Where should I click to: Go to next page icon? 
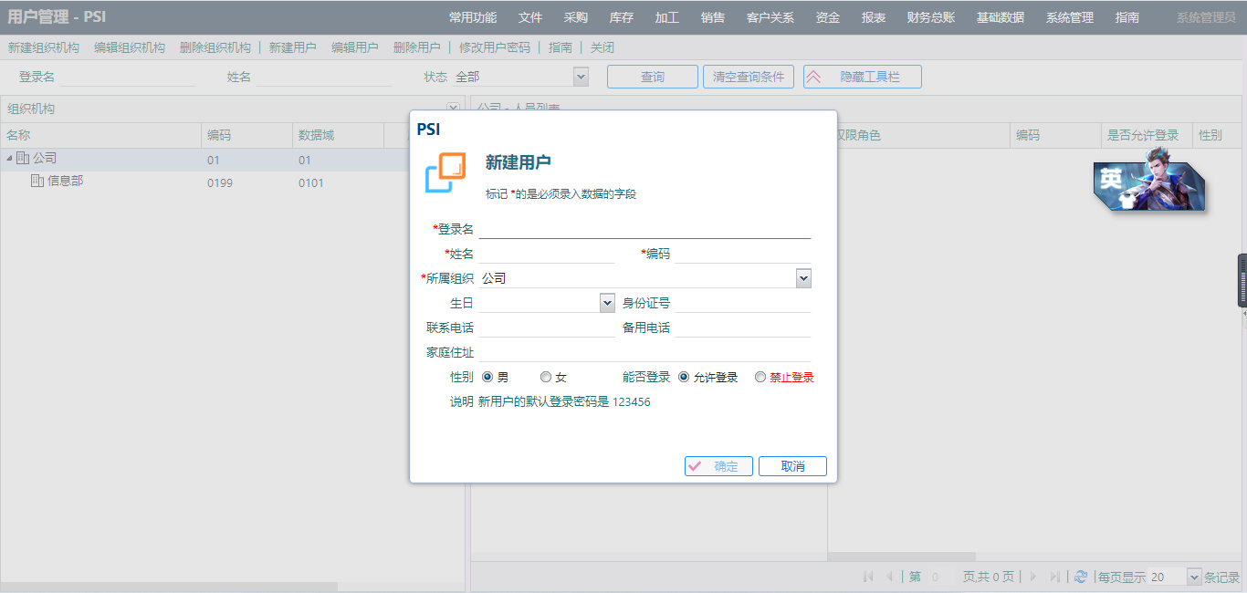click(x=1033, y=577)
